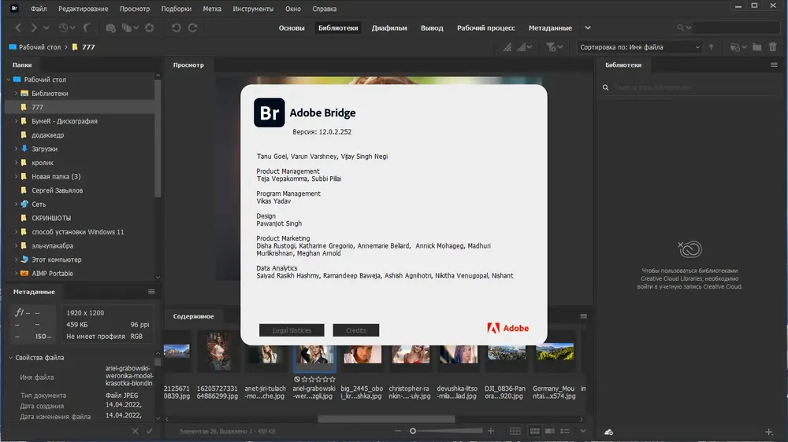Click the ascending sort order arrow
Viewport: 788px width, 442px height.
pyautogui.click(x=711, y=46)
